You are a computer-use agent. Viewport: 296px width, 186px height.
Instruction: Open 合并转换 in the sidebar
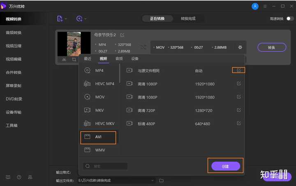point(14,72)
